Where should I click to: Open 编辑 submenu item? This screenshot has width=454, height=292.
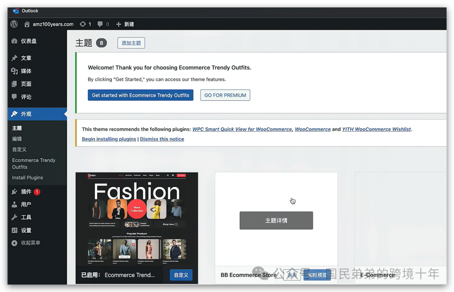click(17, 139)
